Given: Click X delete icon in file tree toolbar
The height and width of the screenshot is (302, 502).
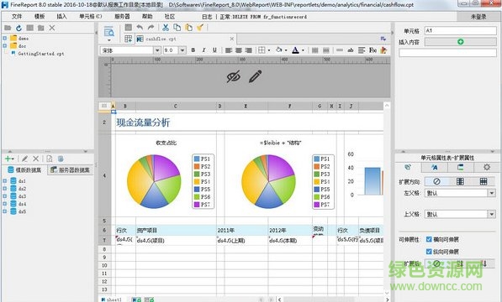Looking at the screenshot, I should click(52, 28).
